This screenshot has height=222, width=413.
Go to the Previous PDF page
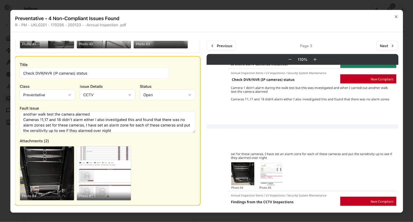(x=221, y=46)
